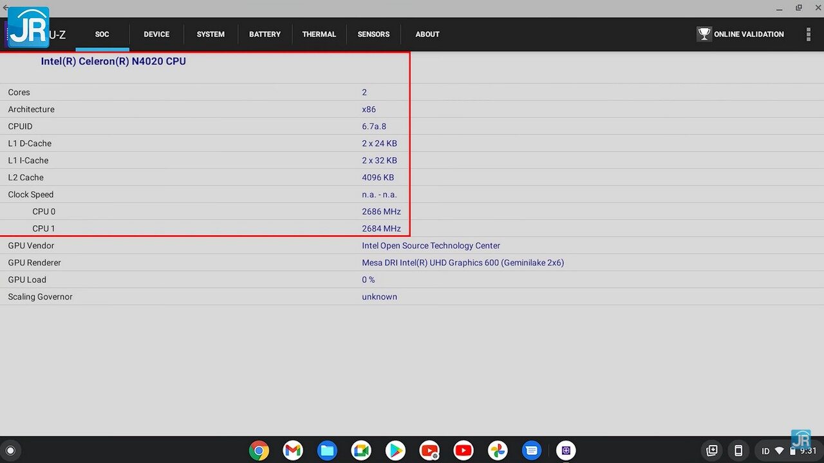Open the Messages app icon

coord(532,451)
